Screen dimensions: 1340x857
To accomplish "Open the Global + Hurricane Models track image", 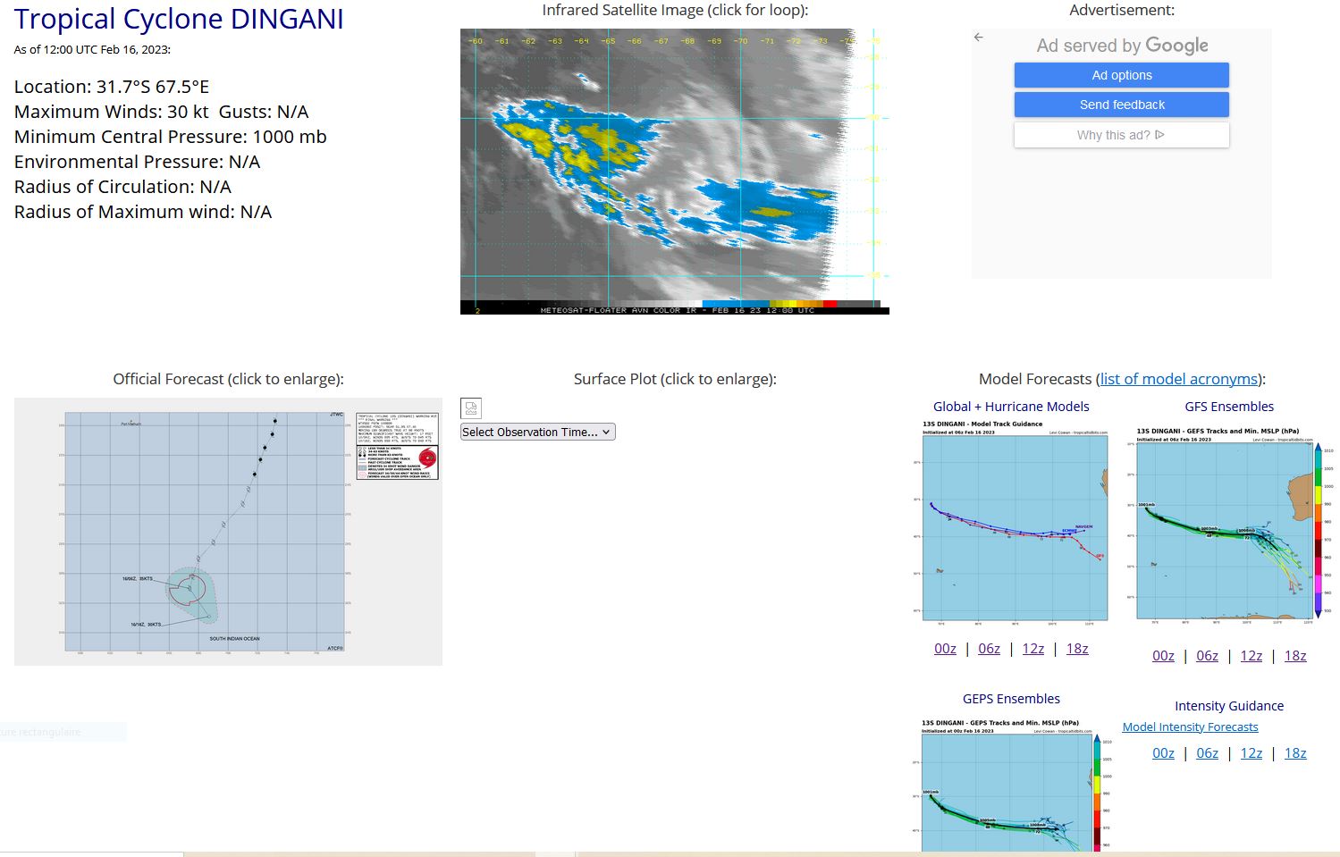I will point(1015,520).
